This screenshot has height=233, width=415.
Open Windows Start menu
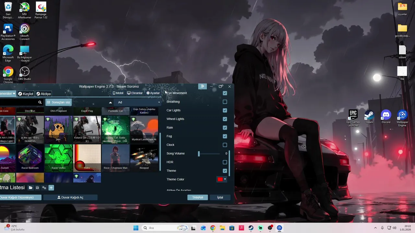coord(136,228)
